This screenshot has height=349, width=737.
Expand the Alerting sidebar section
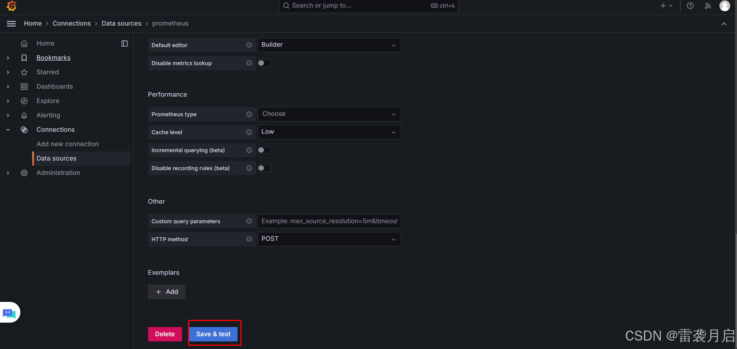[x=8, y=115]
